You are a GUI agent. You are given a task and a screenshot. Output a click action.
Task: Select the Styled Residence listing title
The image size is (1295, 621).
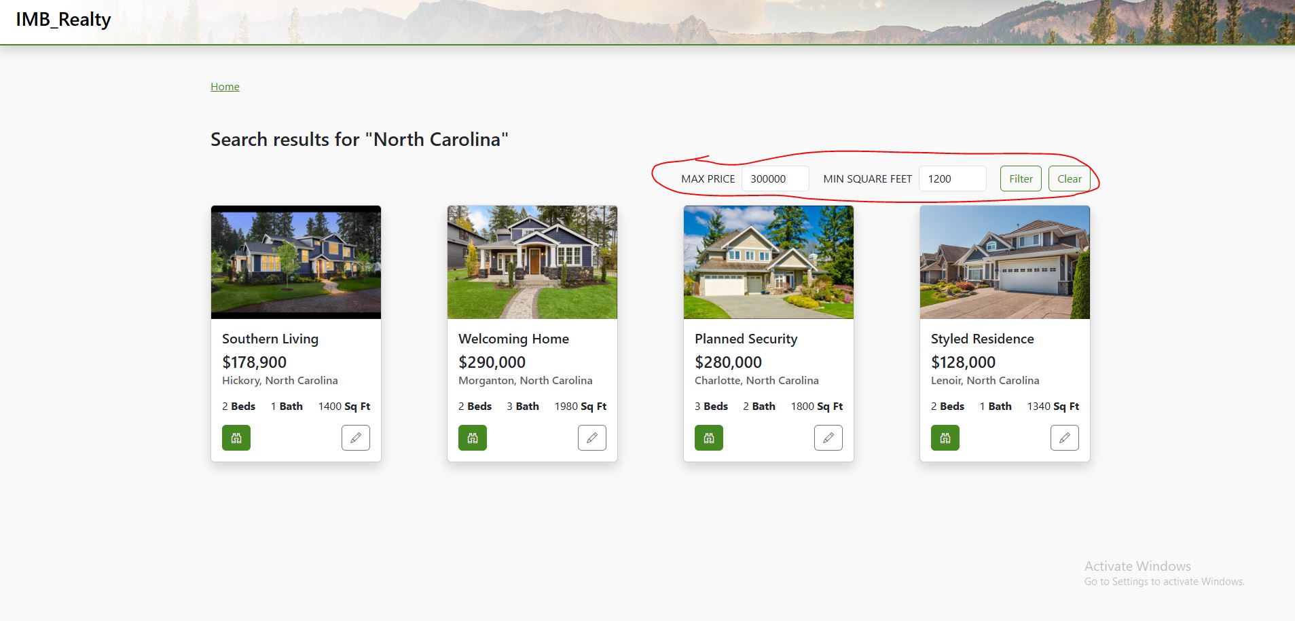(x=983, y=339)
